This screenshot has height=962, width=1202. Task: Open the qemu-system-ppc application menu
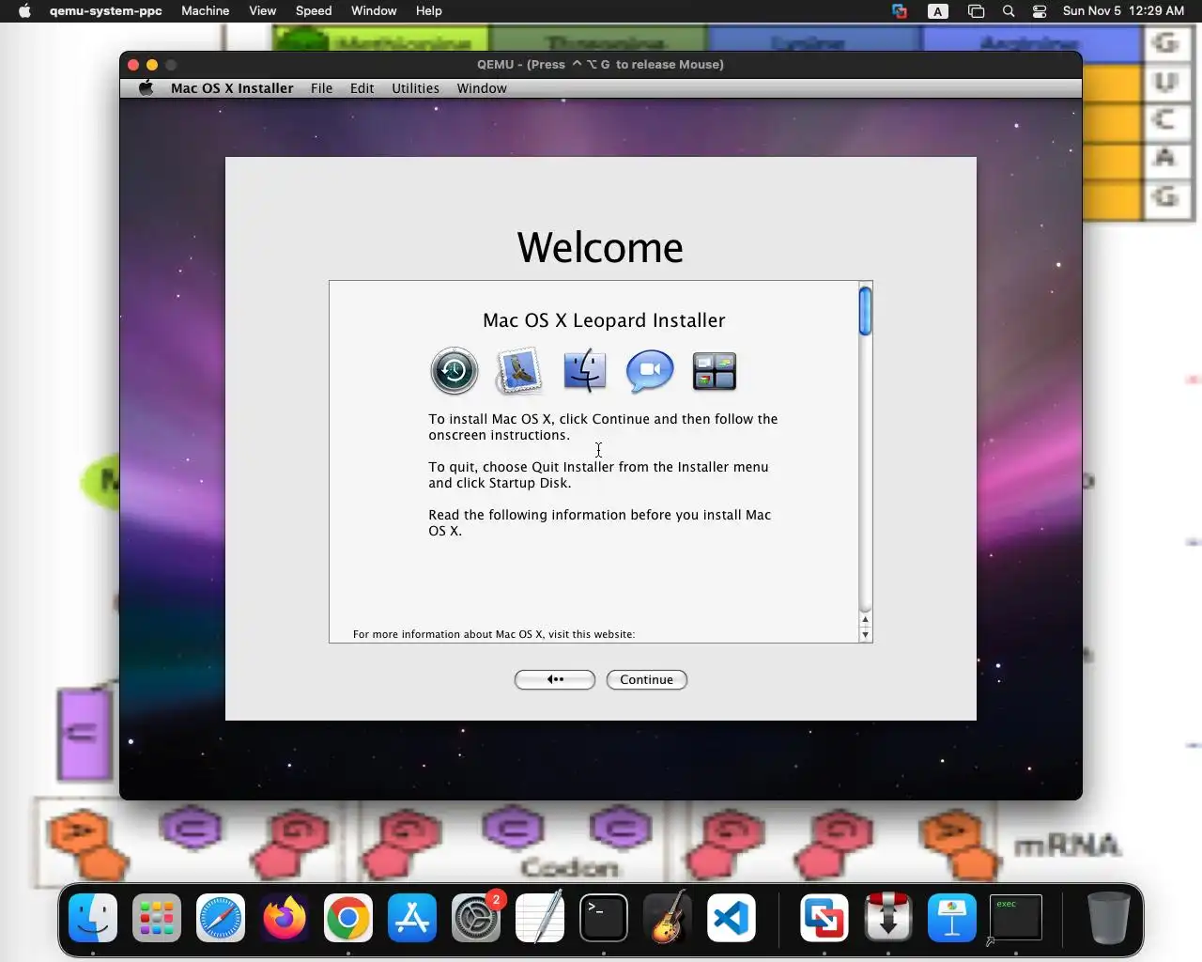(x=105, y=11)
